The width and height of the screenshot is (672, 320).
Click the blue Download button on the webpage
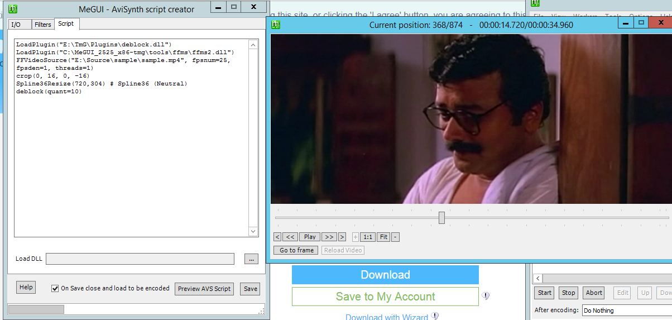(x=385, y=275)
